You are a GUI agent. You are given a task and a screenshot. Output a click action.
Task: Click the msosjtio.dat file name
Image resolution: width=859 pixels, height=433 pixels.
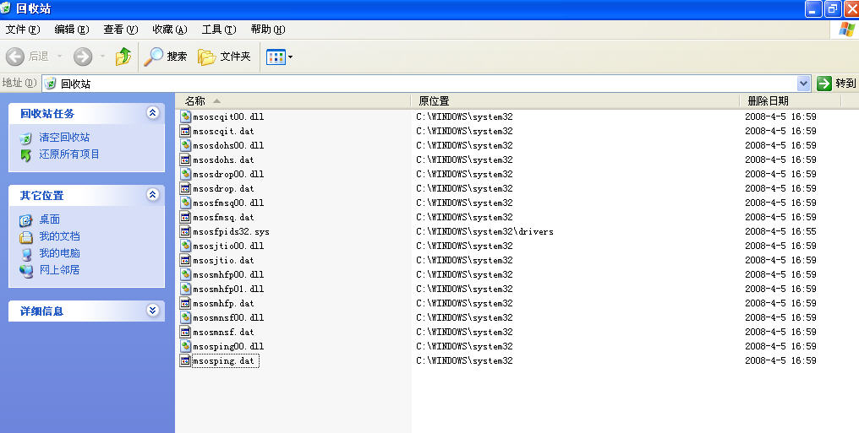tap(223, 260)
